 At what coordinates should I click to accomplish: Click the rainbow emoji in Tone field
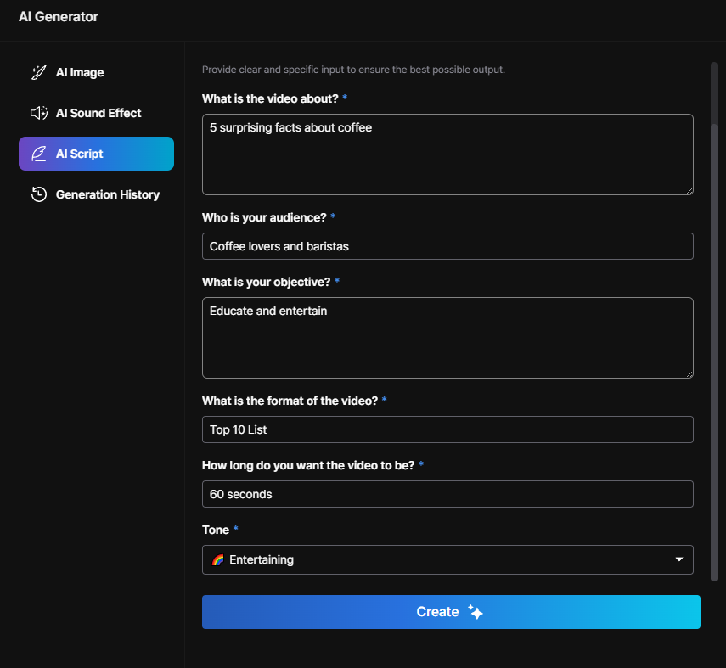point(217,560)
